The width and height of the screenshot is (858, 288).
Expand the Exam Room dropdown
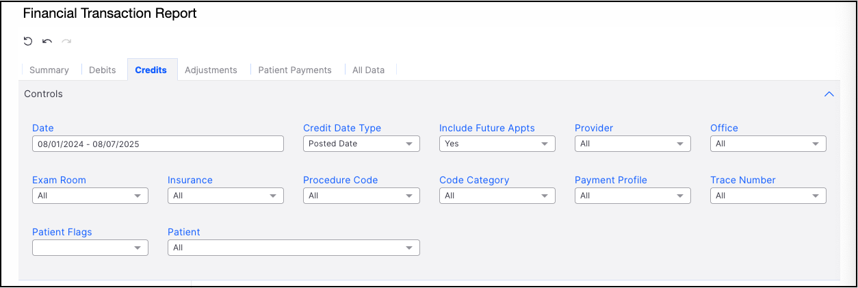pos(90,196)
